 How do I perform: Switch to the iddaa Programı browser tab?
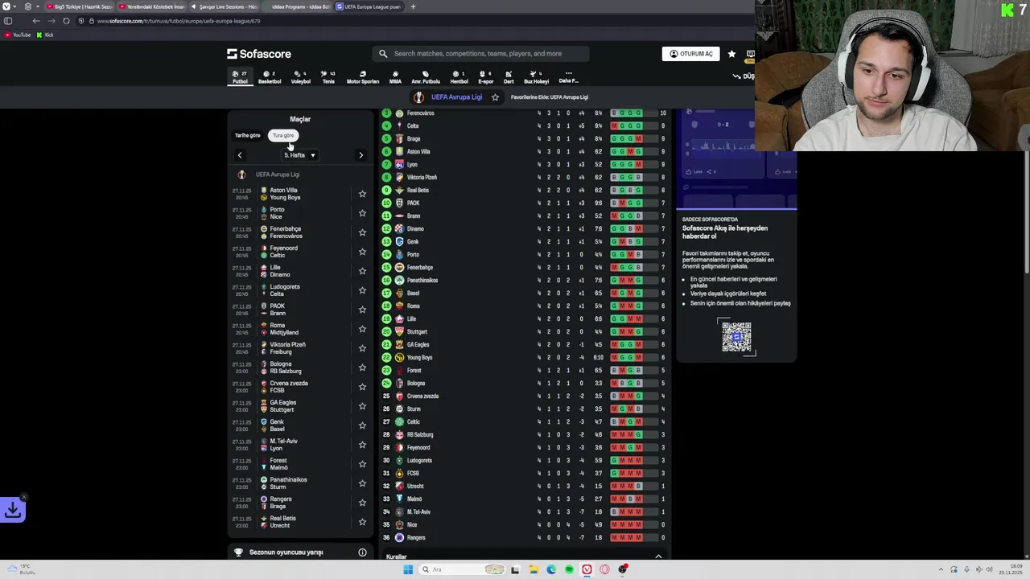point(296,6)
